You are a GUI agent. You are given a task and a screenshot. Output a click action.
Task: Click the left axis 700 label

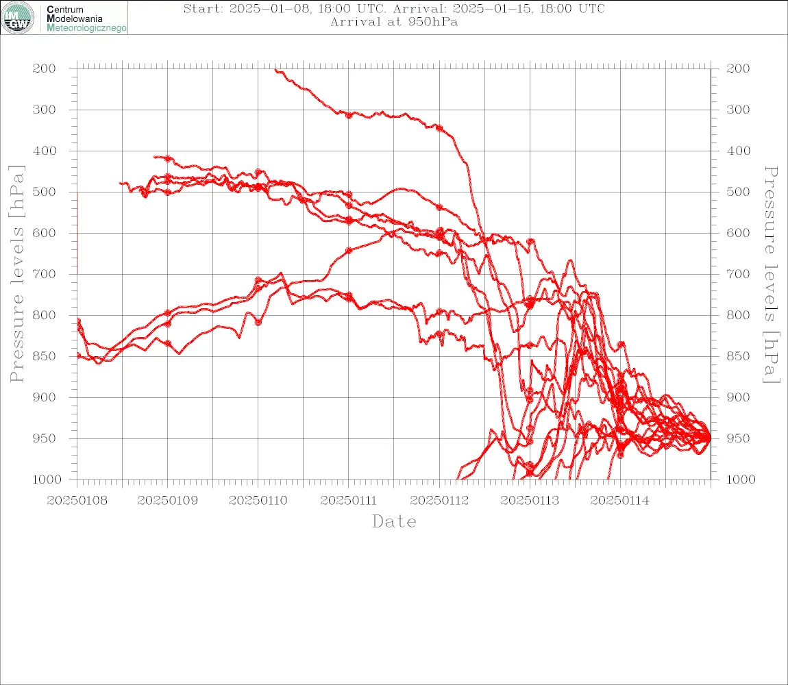click(x=45, y=275)
